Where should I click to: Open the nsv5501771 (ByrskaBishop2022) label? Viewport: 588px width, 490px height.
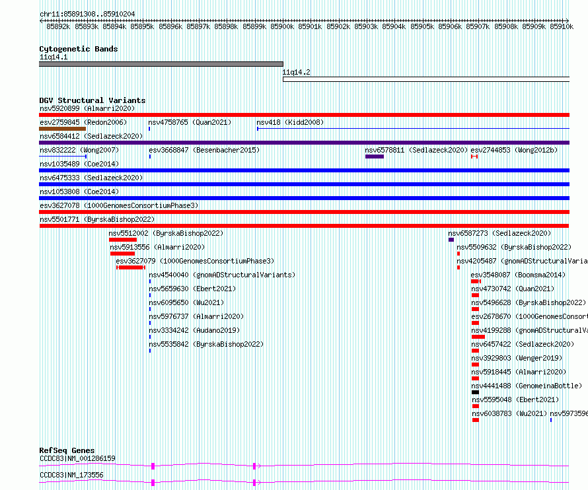click(x=97, y=220)
